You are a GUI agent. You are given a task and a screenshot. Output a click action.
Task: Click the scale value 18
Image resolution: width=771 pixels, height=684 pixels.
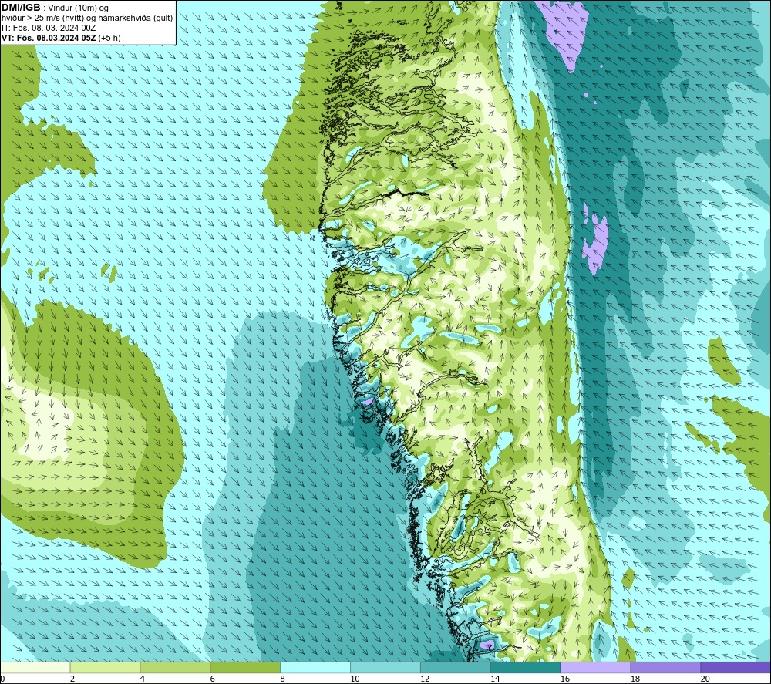click(x=635, y=679)
